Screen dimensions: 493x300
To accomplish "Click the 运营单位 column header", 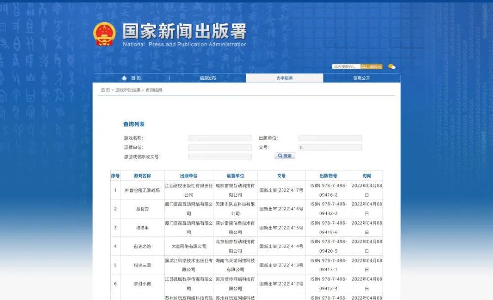I will click(235, 176).
